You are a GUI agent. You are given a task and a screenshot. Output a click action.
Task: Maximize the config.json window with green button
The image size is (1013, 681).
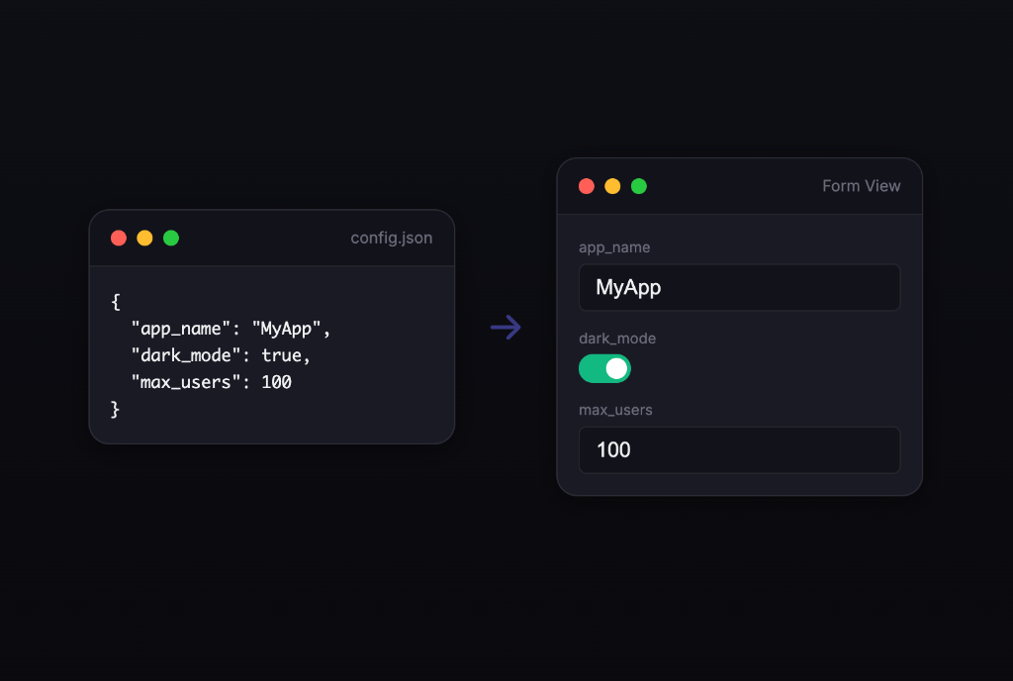[171, 238]
